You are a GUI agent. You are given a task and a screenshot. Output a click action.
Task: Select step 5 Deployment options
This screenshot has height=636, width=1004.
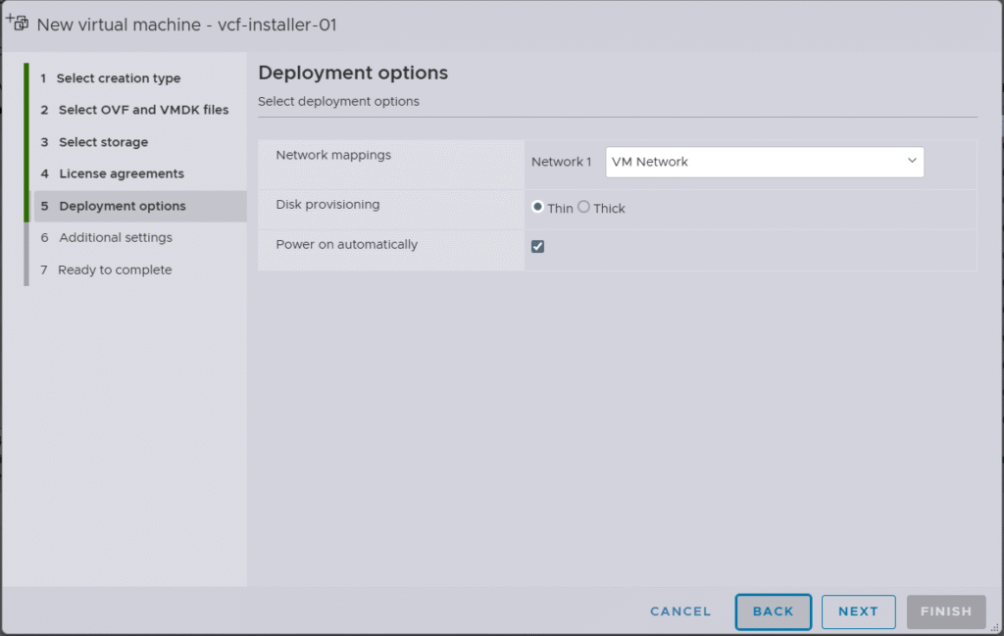pyautogui.click(x=122, y=206)
